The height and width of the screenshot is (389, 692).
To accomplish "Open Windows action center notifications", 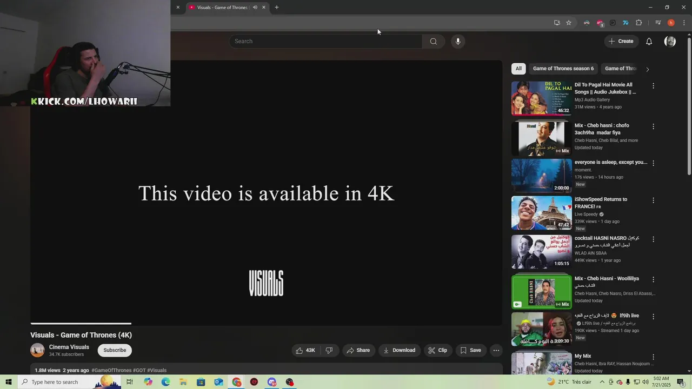I will click(x=680, y=382).
